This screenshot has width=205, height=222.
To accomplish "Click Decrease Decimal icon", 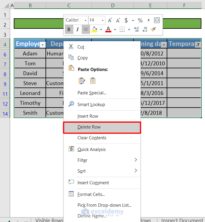I will pyautogui.click(x=145, y=29).
